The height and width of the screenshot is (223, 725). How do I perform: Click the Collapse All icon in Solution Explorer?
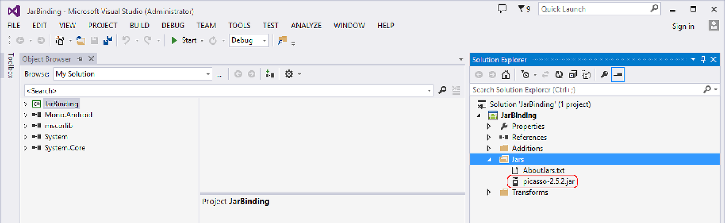(572, 74)
